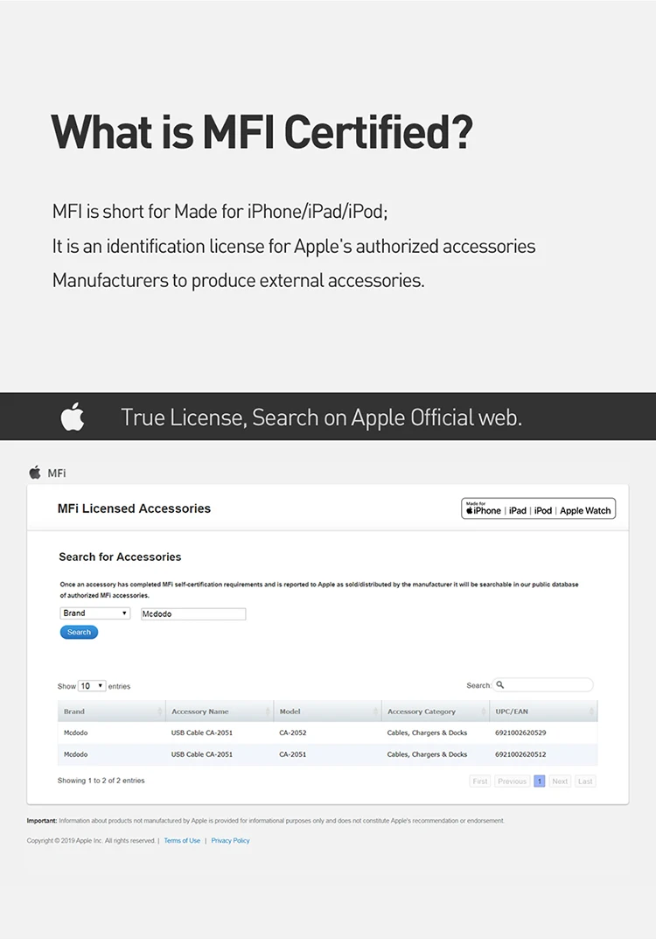Click the Last pagination button
The image size is (656, 939).
[x=585, y=781]
